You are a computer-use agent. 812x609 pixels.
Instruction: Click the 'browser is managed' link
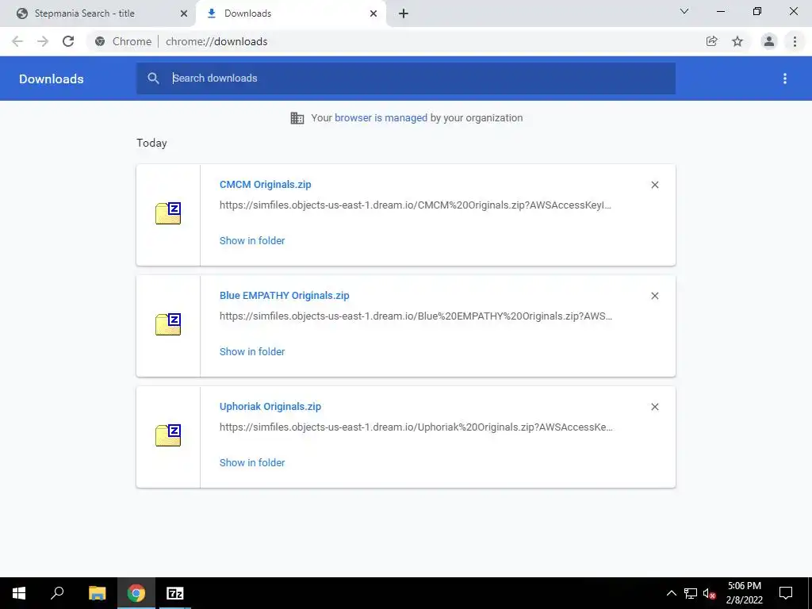point(381,117)
